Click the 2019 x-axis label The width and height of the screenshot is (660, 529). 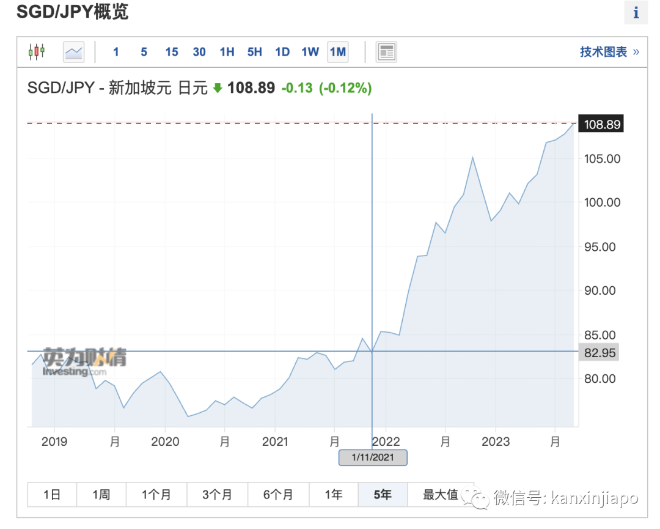(x=54, y=442)
